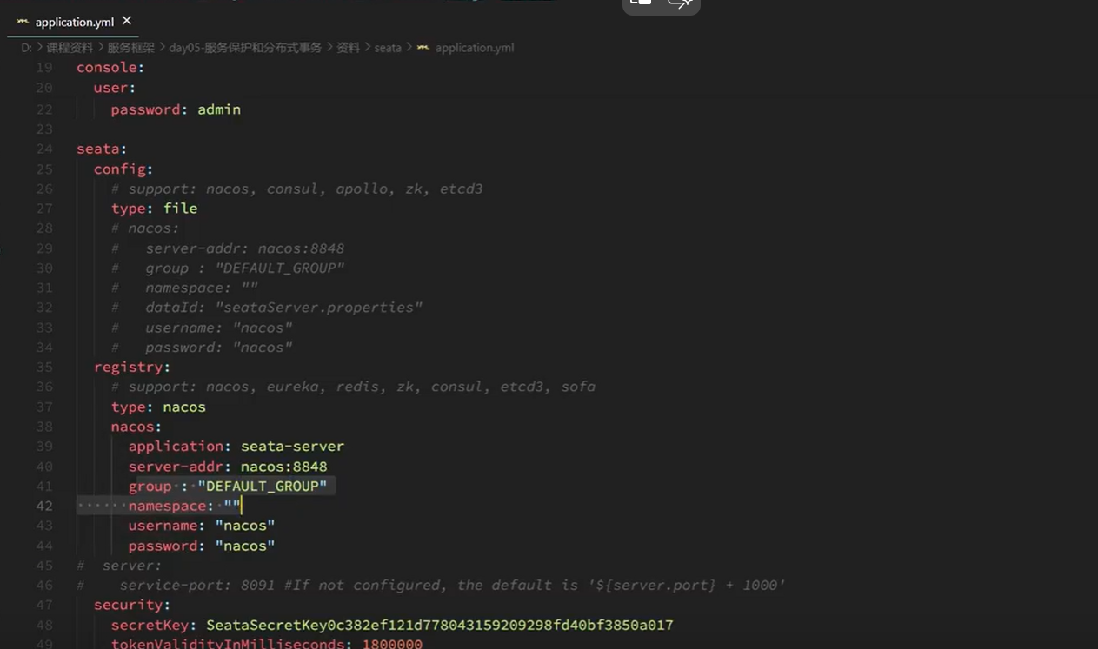Viewport: 1098px width, 649px height.
Task: Click the 'console:' key on line 19
Action: tap(110, 68)
